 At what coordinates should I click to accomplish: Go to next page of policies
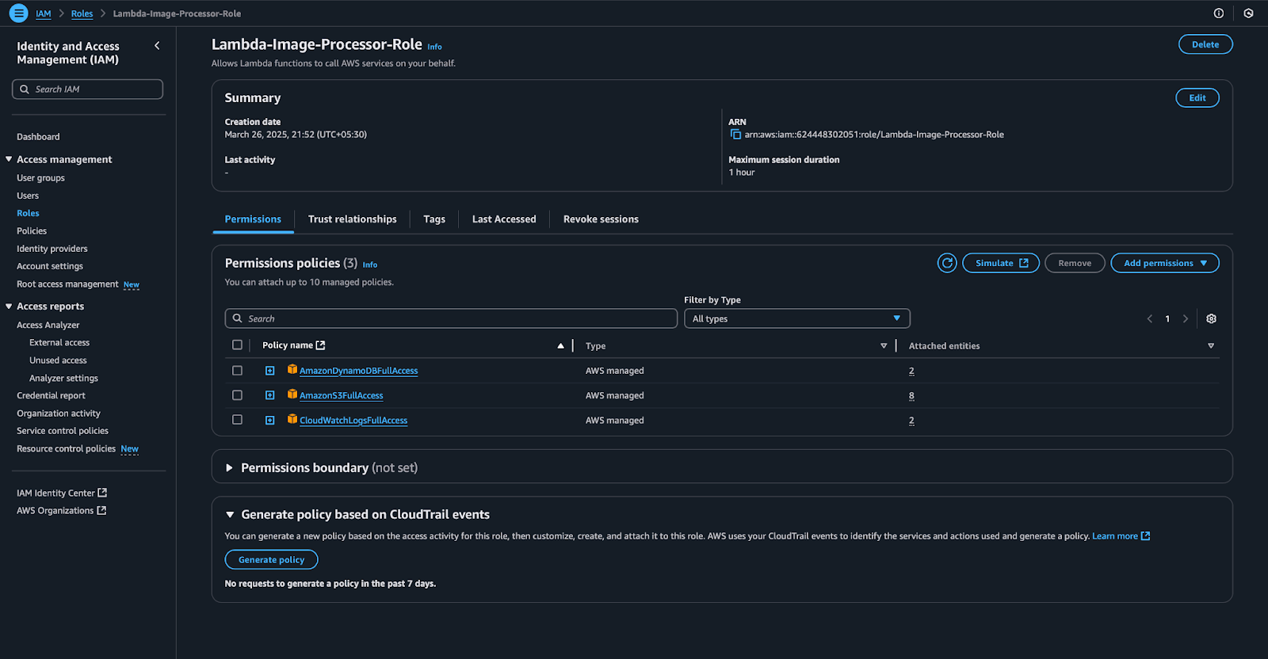[1186, 318]
